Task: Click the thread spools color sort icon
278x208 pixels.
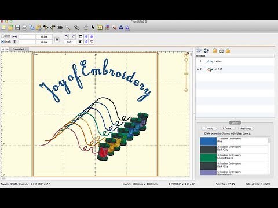Action: click(x=107, y=28)
